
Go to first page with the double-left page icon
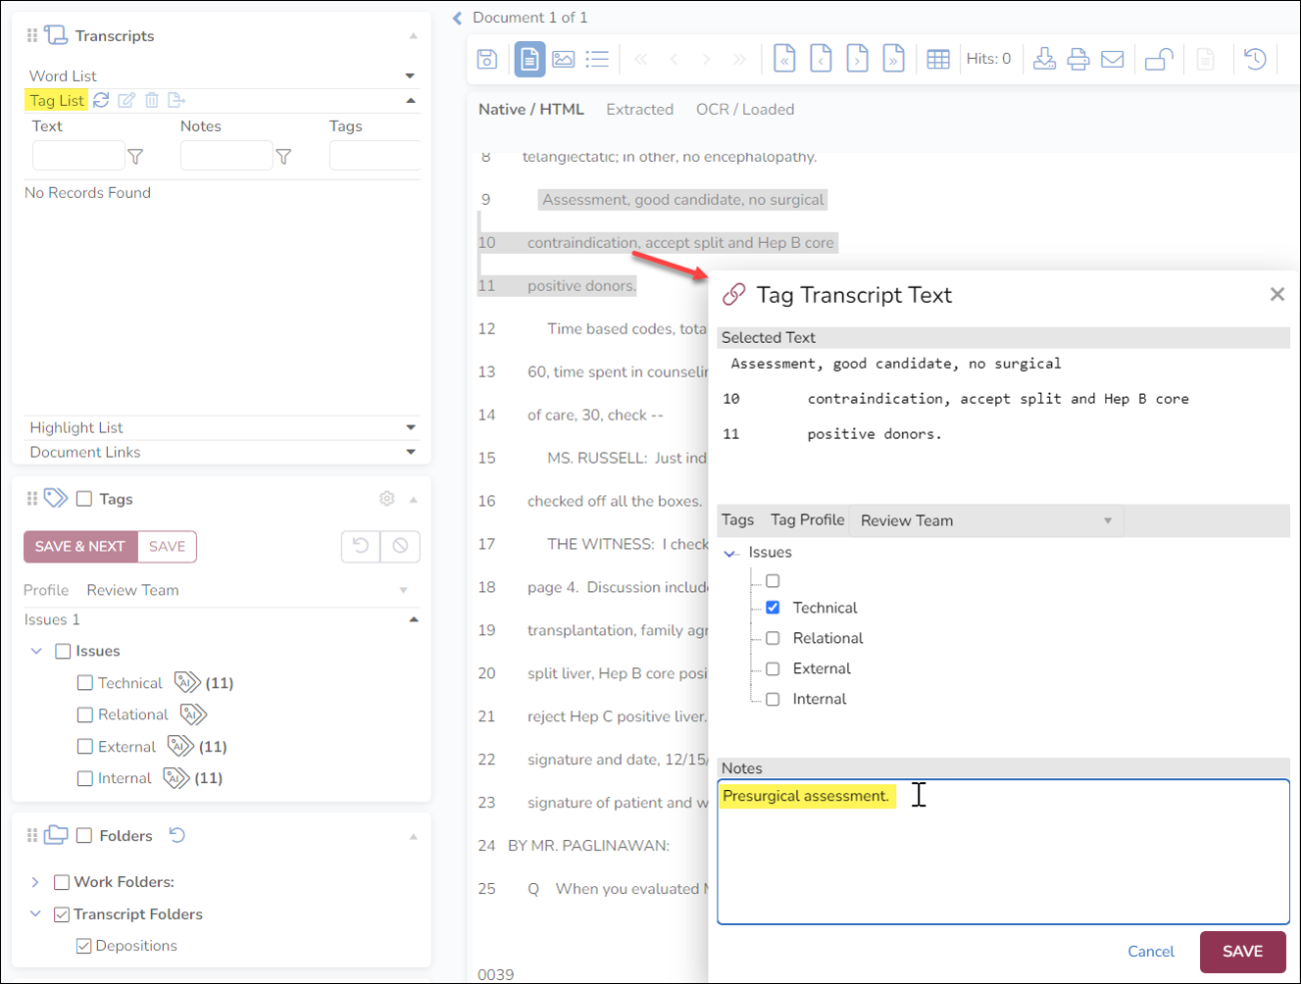coord(784,59)
